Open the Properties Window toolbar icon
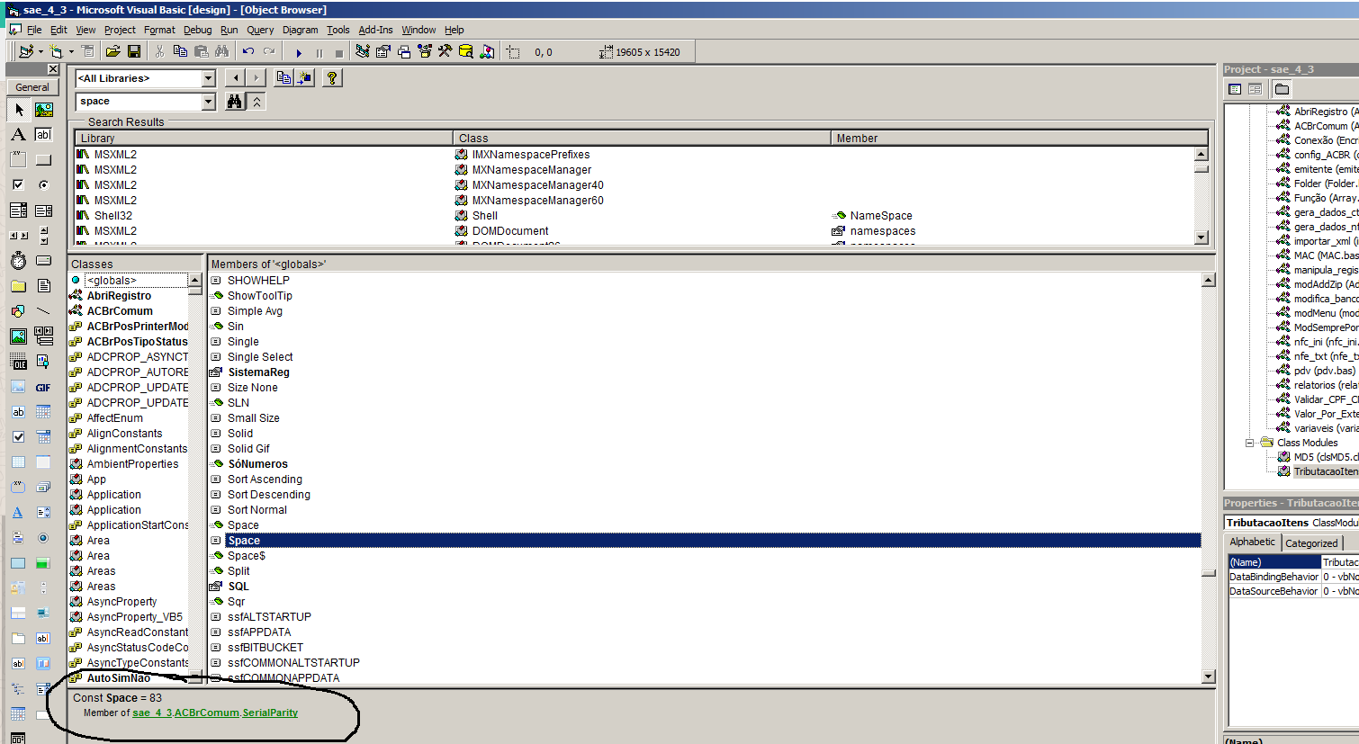1359x744 pixels. (x=383, y=52)
